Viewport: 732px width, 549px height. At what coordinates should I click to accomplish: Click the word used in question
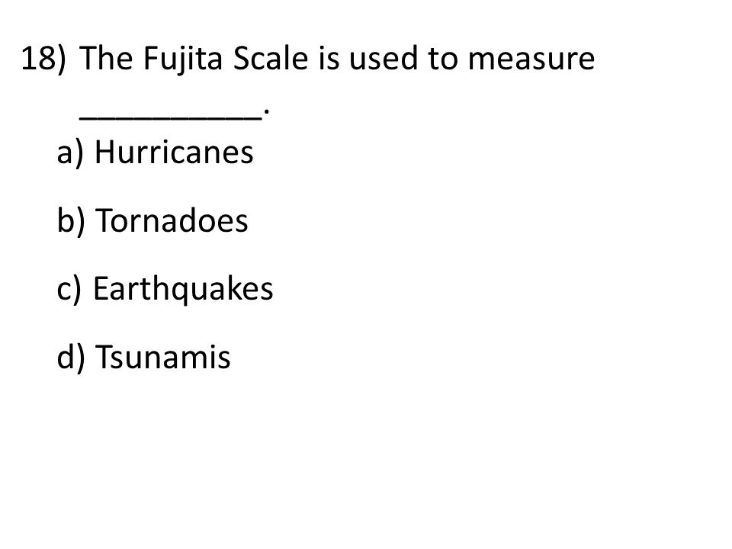[x=383, y=59]
